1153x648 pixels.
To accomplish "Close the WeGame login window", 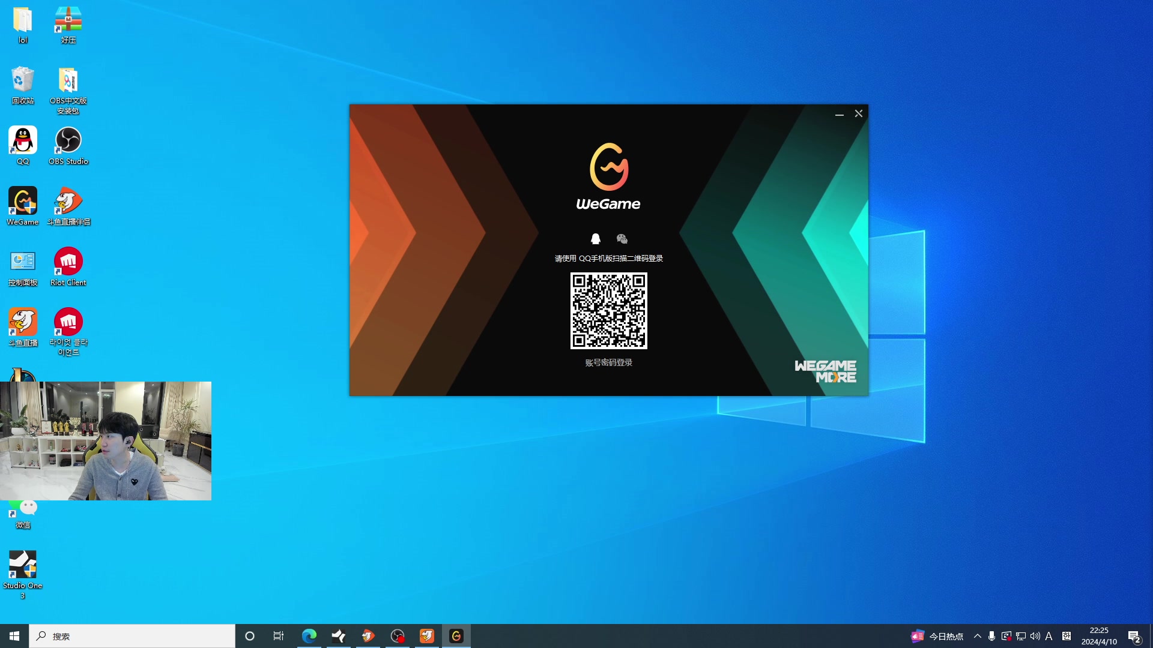I will (859, 113).
